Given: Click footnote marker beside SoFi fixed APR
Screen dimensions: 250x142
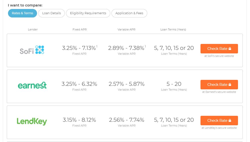Looking at the screenshot, I should [x=97, y=46].
